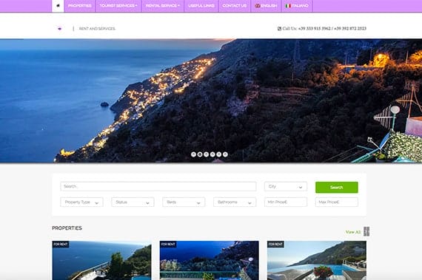
Task: Go to the fourth slide indicator dot
Action: click(x=212, y=154)
